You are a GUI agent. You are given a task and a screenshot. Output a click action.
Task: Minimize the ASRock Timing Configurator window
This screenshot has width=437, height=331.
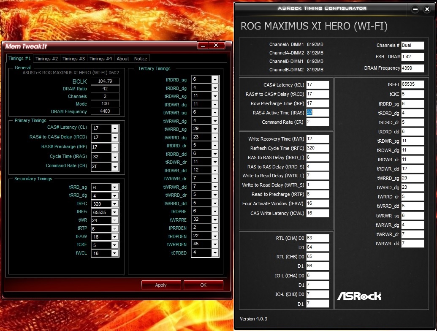pyautogui.click(x=415, y=9)
